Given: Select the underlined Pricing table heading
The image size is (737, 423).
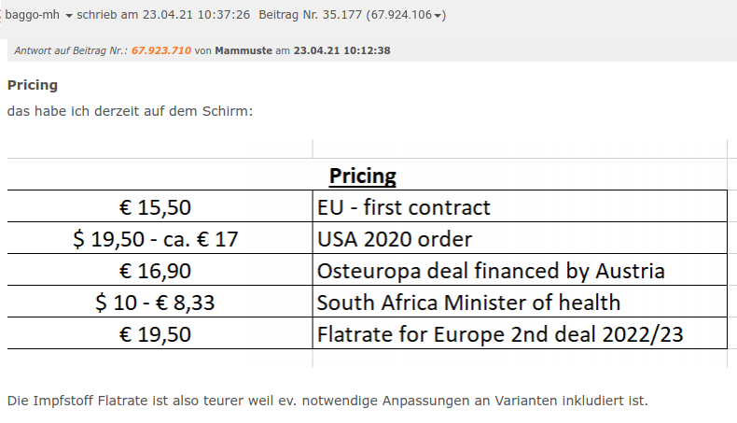Looking at the screenshot, I should (362, 176).
